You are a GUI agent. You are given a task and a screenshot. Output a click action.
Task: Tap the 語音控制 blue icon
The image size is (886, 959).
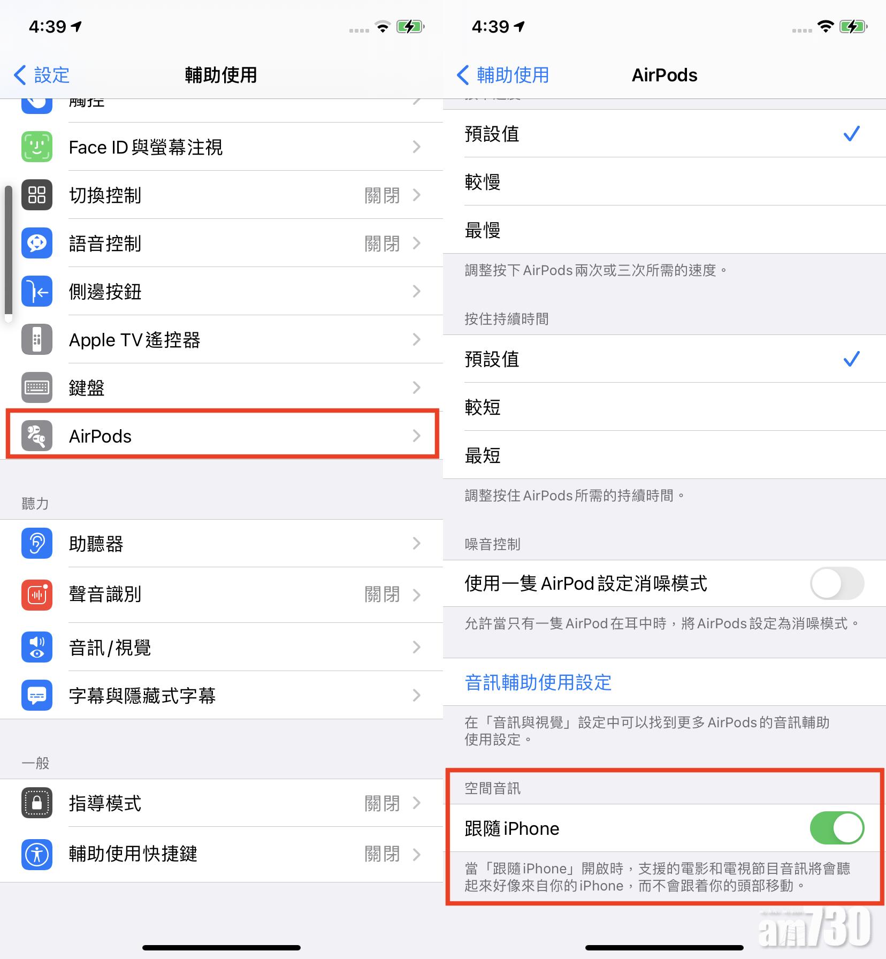pos(37,243)
